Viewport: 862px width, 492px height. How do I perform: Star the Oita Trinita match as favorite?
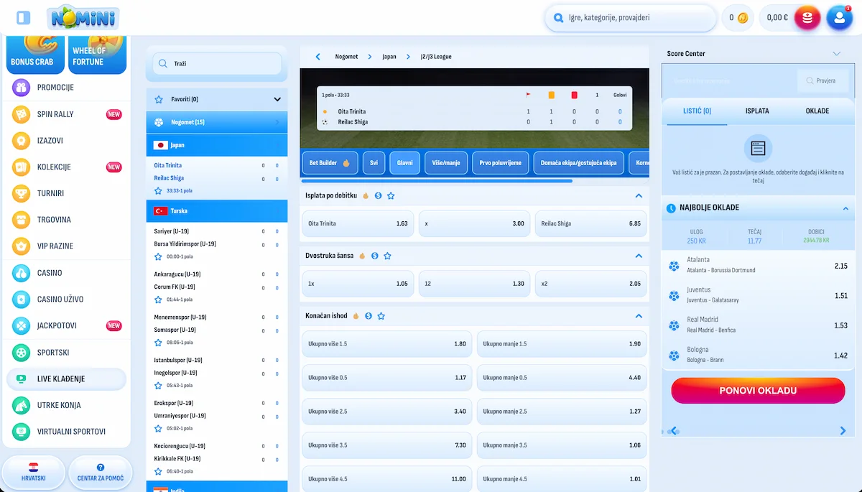(158, 191)
